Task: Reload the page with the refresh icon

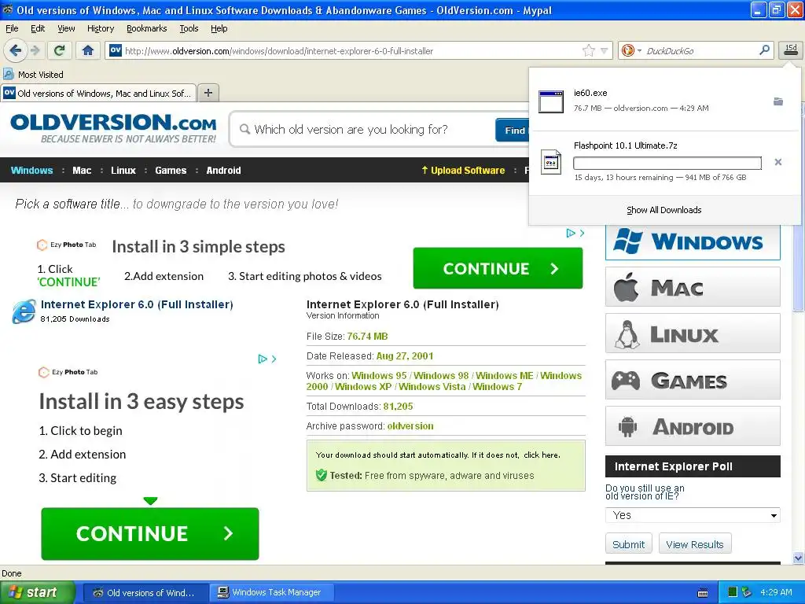Action: 60,50
